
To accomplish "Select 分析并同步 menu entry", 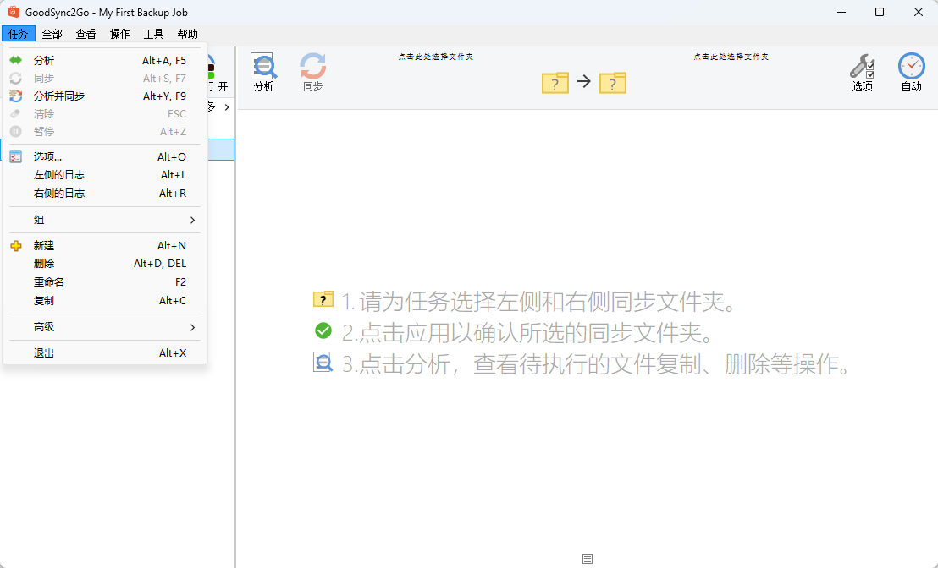I will coord(105,96).
